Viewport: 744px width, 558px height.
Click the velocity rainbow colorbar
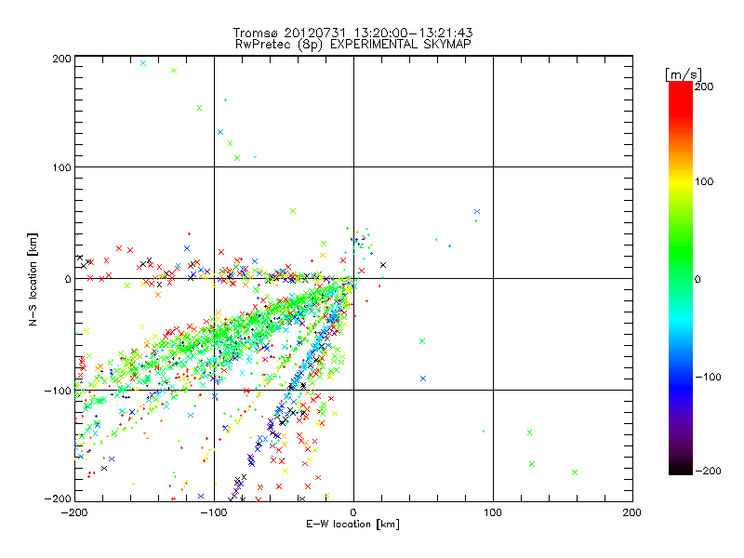(x=681, y=278)
